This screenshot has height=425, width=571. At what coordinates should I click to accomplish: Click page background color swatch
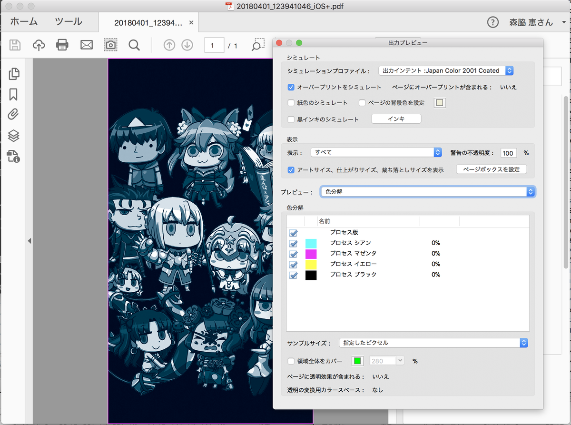[x=440, y=103]
